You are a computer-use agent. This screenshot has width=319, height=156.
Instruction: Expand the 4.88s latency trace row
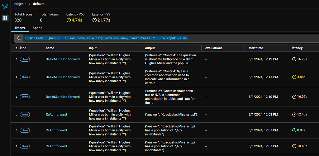tap(17, 77)
